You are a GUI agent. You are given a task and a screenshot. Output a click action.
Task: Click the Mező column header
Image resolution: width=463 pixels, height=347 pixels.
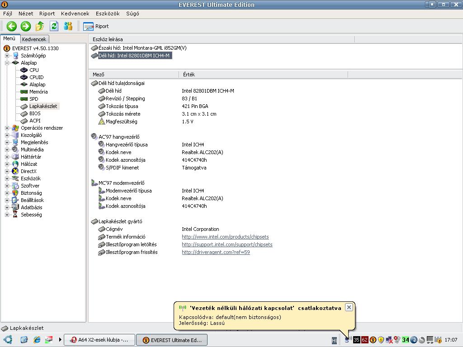(x=134, y=75)
